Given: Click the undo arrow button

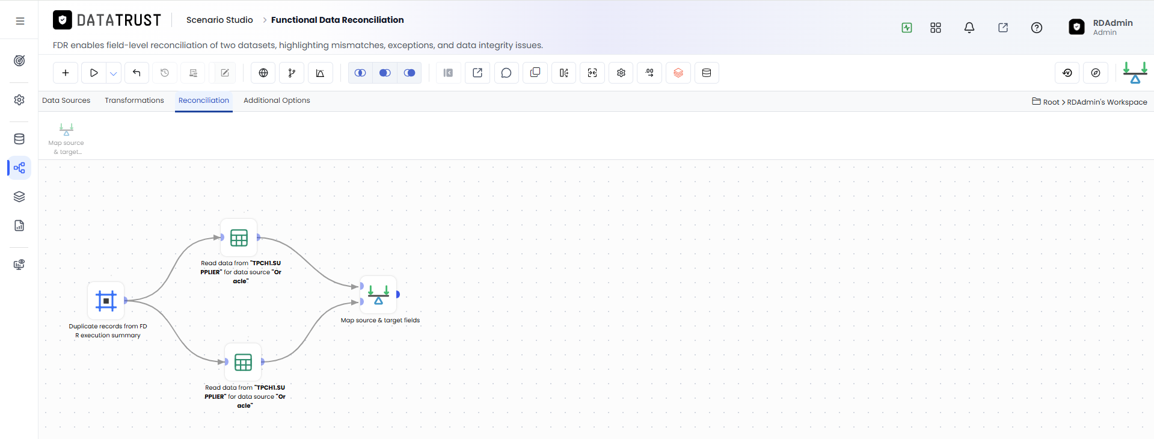Looking at the screenshot, I should point(137,73).
